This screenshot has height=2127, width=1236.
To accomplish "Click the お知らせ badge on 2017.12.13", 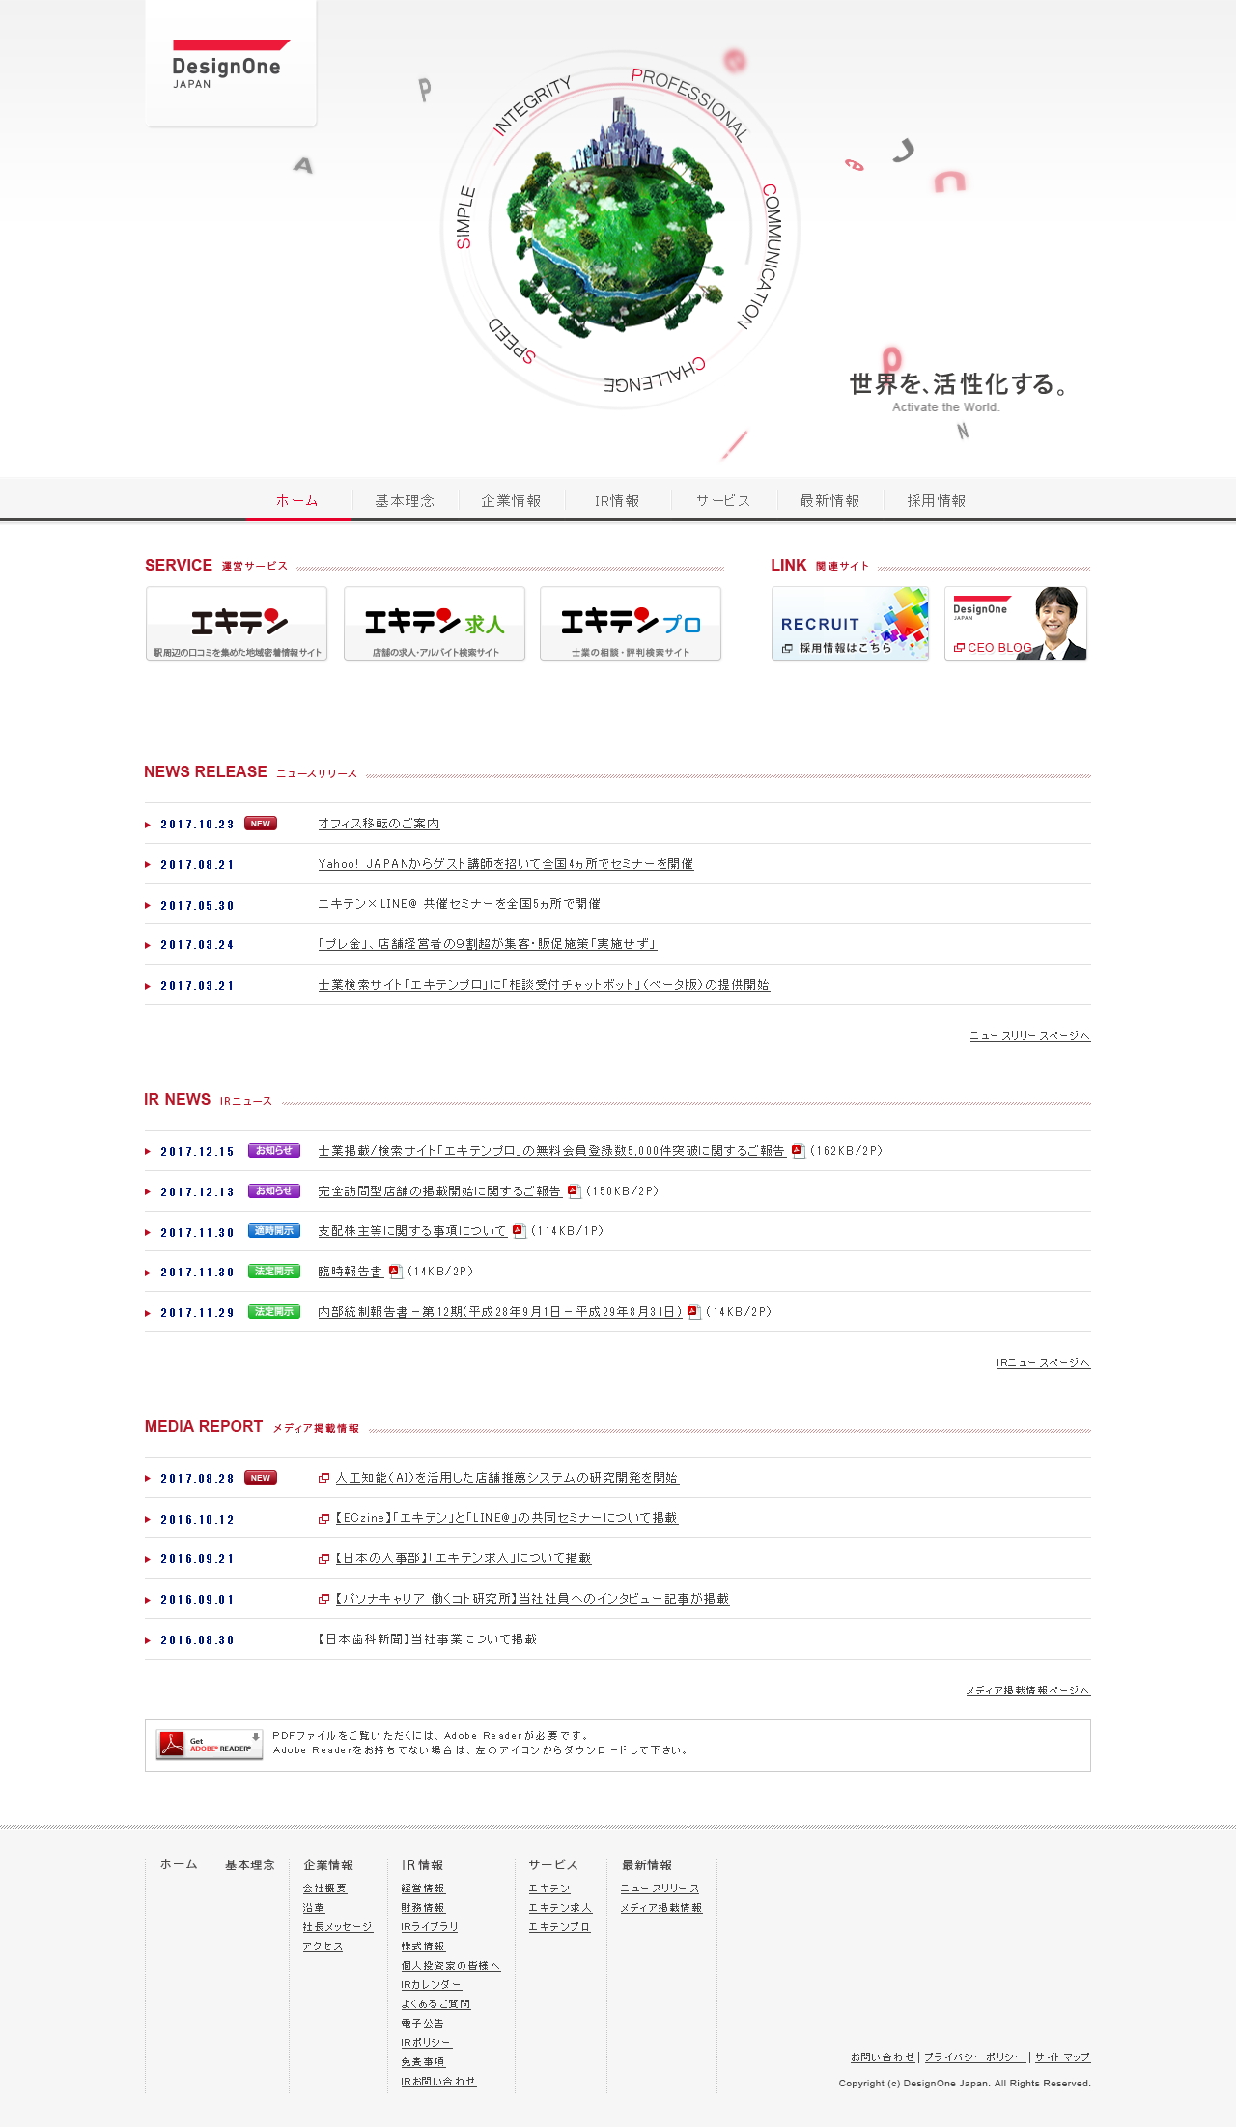I will 274,1191.
